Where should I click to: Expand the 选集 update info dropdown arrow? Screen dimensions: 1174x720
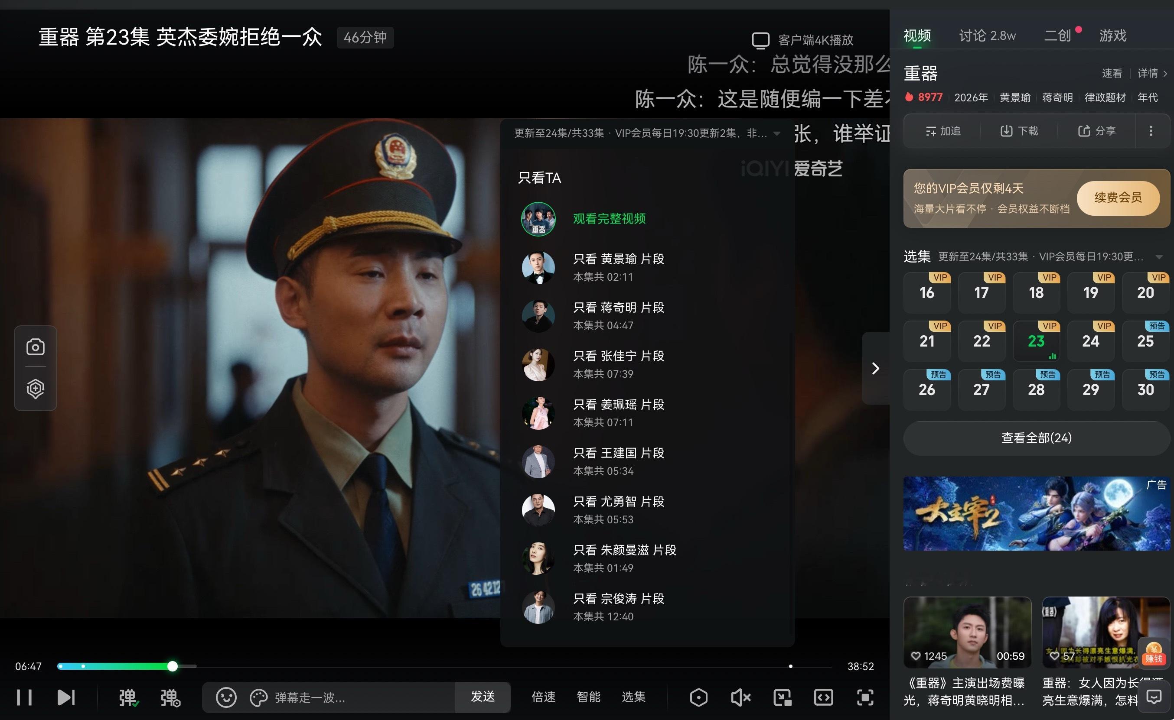pos(1159,257)
